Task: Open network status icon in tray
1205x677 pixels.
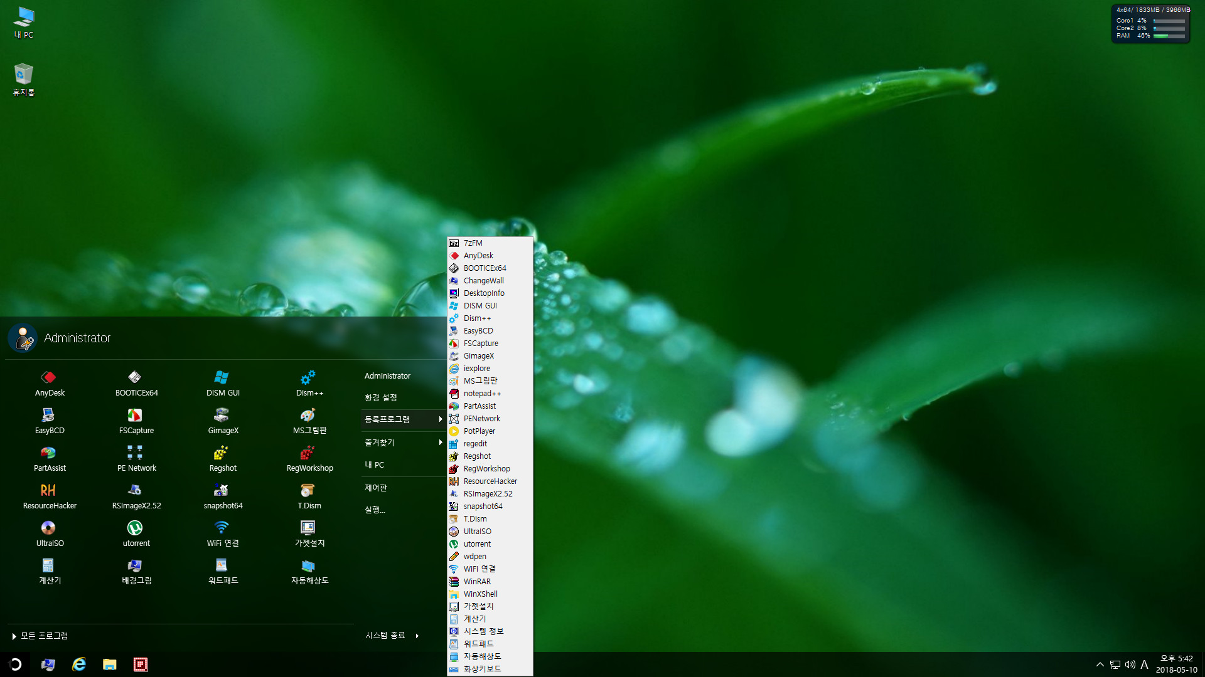Action: tap(1115, 664)
